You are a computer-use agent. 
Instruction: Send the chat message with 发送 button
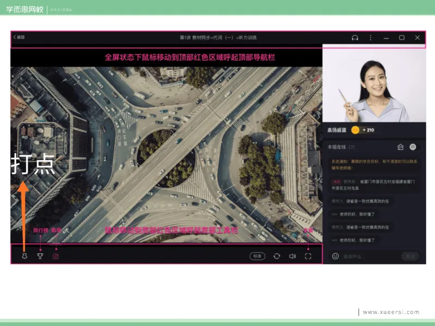[410, 256]
